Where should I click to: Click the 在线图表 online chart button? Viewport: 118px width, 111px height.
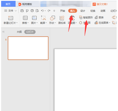tap(102, 23)
